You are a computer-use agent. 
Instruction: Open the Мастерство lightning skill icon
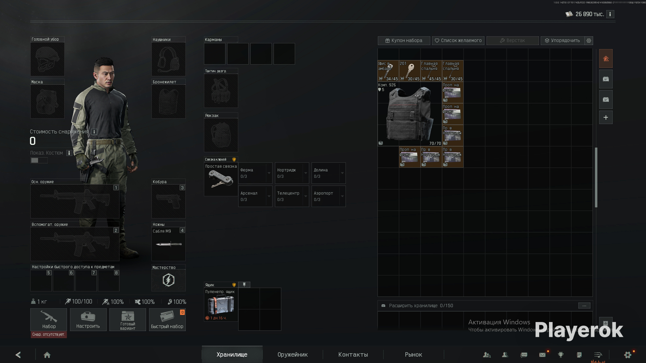point(169,280)
